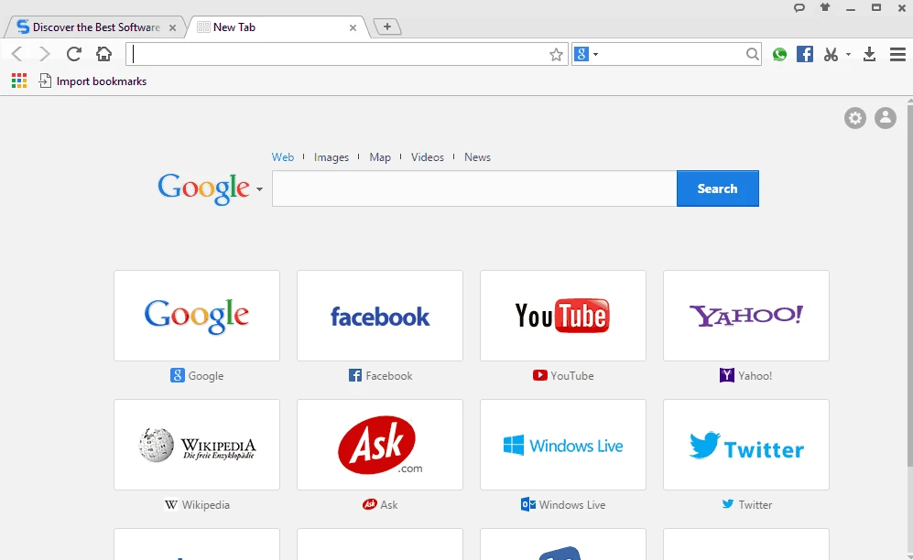Select the Images search category
Screen dimensions: 913x560
(332, 157)
